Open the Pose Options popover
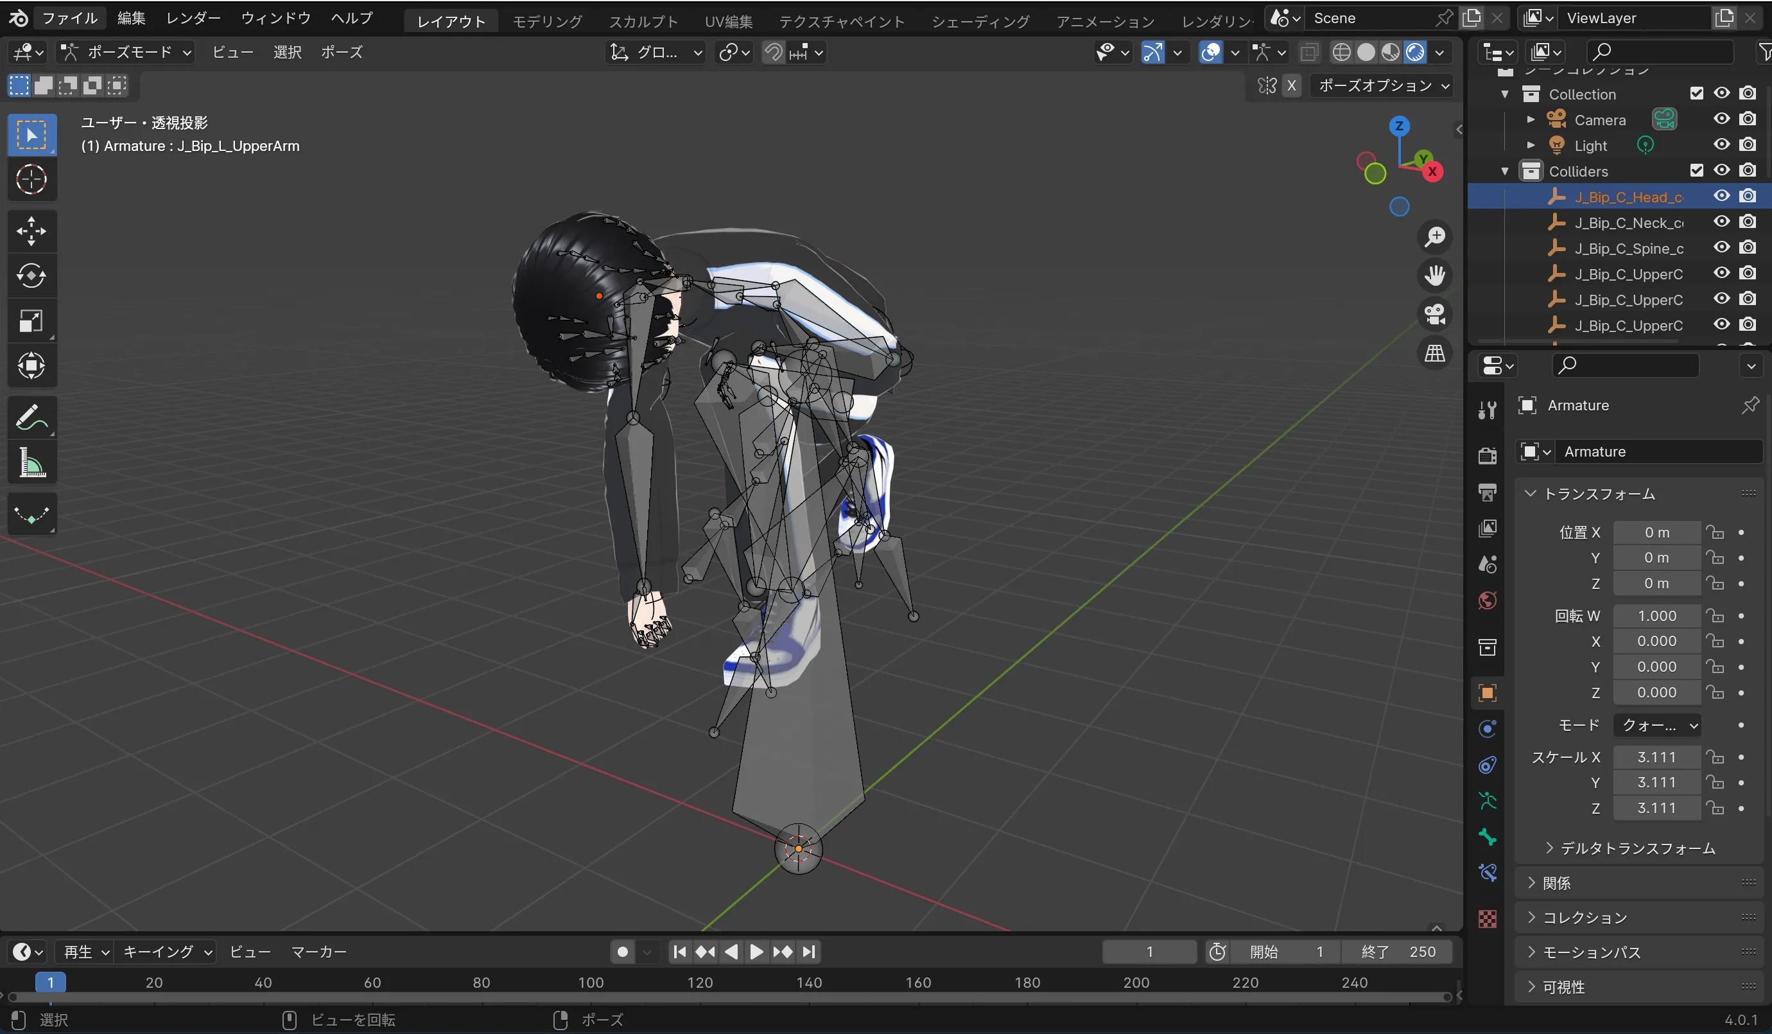 (1382, 86)
